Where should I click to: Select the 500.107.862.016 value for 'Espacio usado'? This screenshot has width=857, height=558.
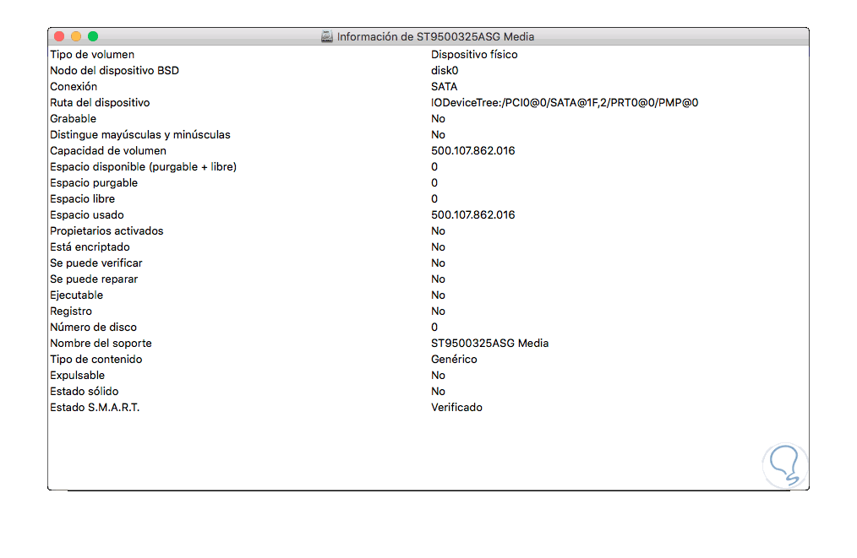click(472, 215)
